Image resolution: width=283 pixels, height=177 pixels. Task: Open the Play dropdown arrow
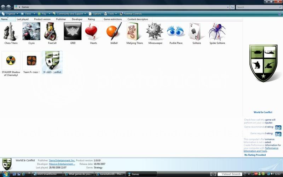point(50,14)
